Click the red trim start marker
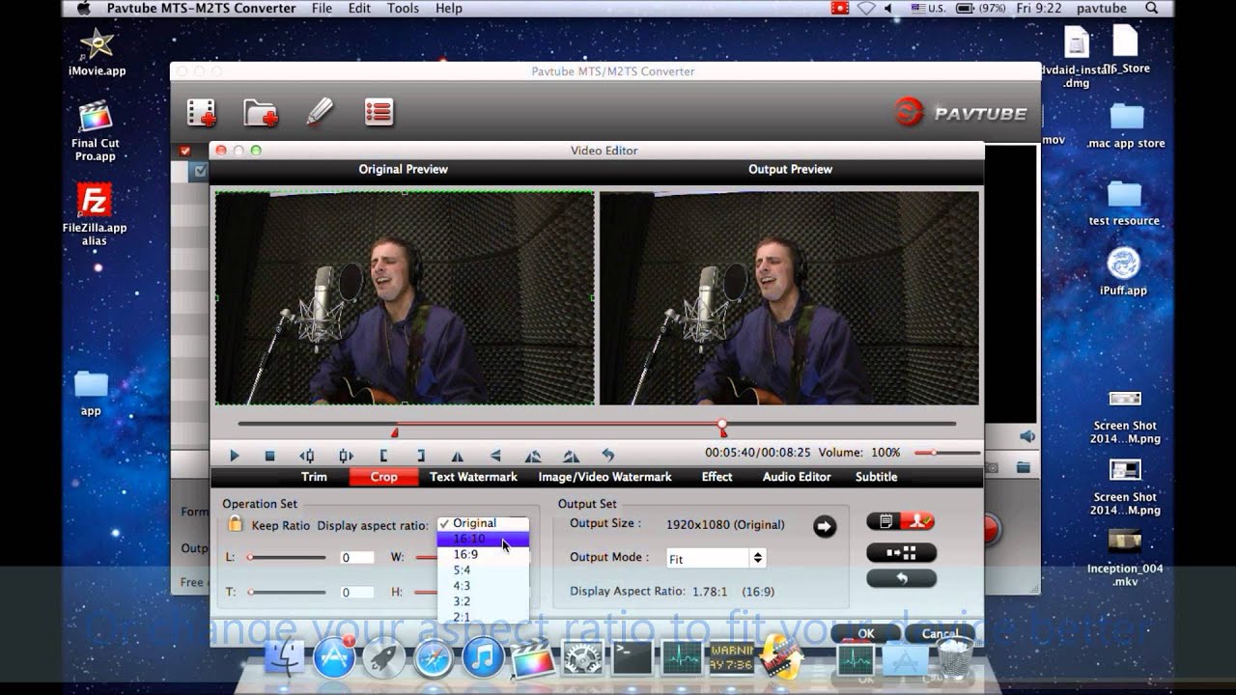The height and width of the screenshot is (695, 1236). click(x=394, y=431)
